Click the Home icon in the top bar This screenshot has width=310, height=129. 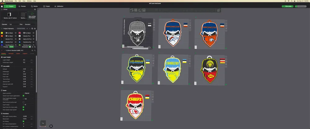click(2, 6)
